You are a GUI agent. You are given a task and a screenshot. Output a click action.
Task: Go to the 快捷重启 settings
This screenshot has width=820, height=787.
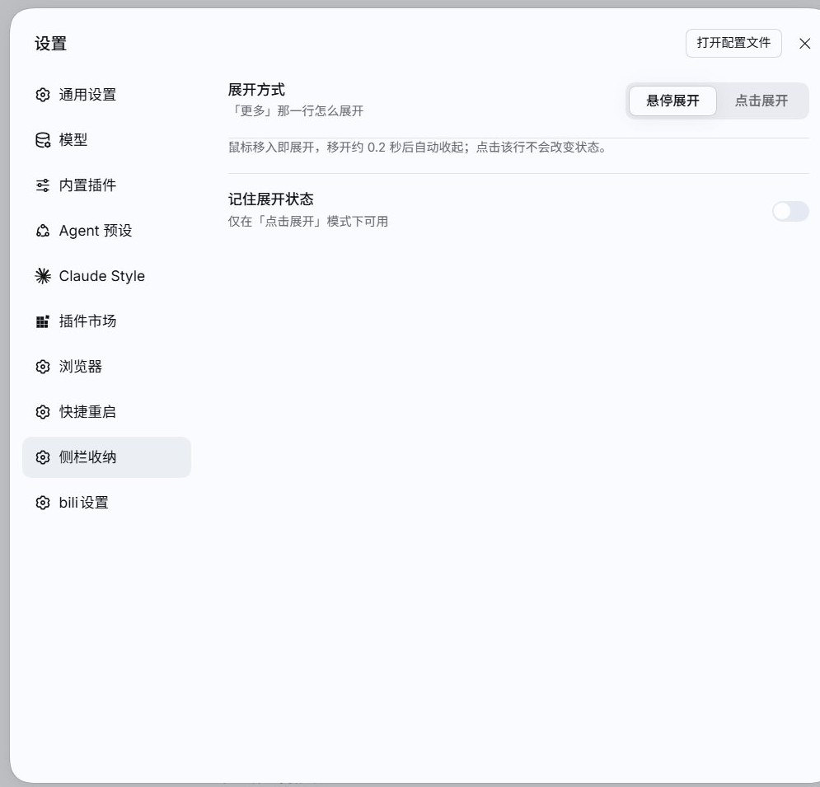pos(106,412)
